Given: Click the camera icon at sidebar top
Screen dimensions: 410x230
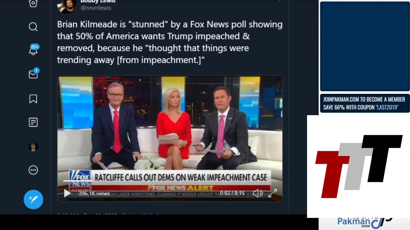Looking at the screenshot, I should point(33,3).
